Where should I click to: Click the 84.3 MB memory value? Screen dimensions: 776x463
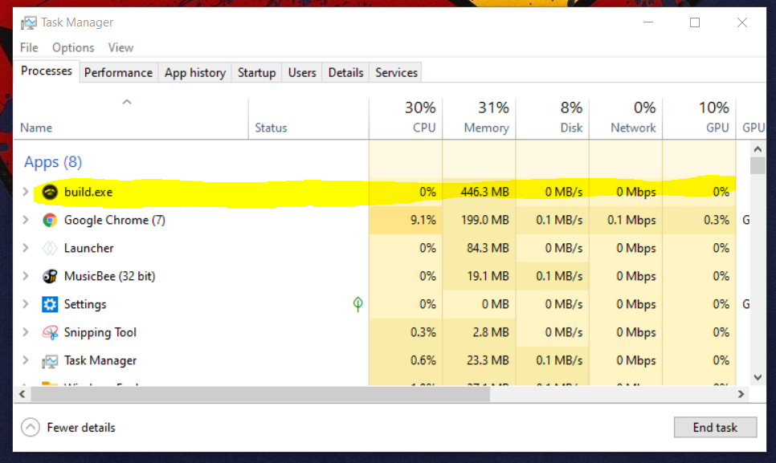488,248
